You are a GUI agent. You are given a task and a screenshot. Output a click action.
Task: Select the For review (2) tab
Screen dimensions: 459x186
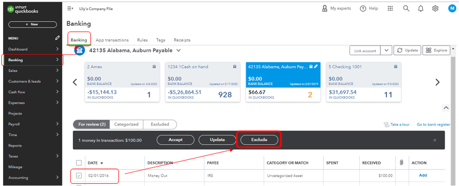coord(91,124)
